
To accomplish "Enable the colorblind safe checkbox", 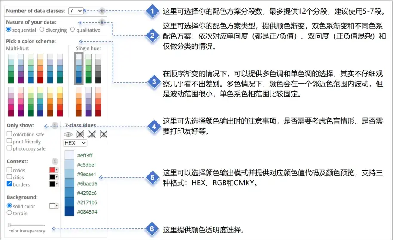I will [x=9, y=134].
